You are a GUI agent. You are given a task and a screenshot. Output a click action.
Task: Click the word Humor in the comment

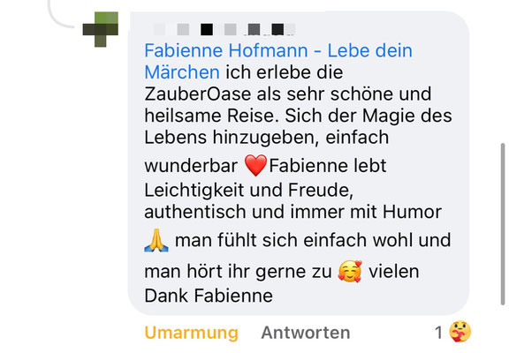[412, 212]
